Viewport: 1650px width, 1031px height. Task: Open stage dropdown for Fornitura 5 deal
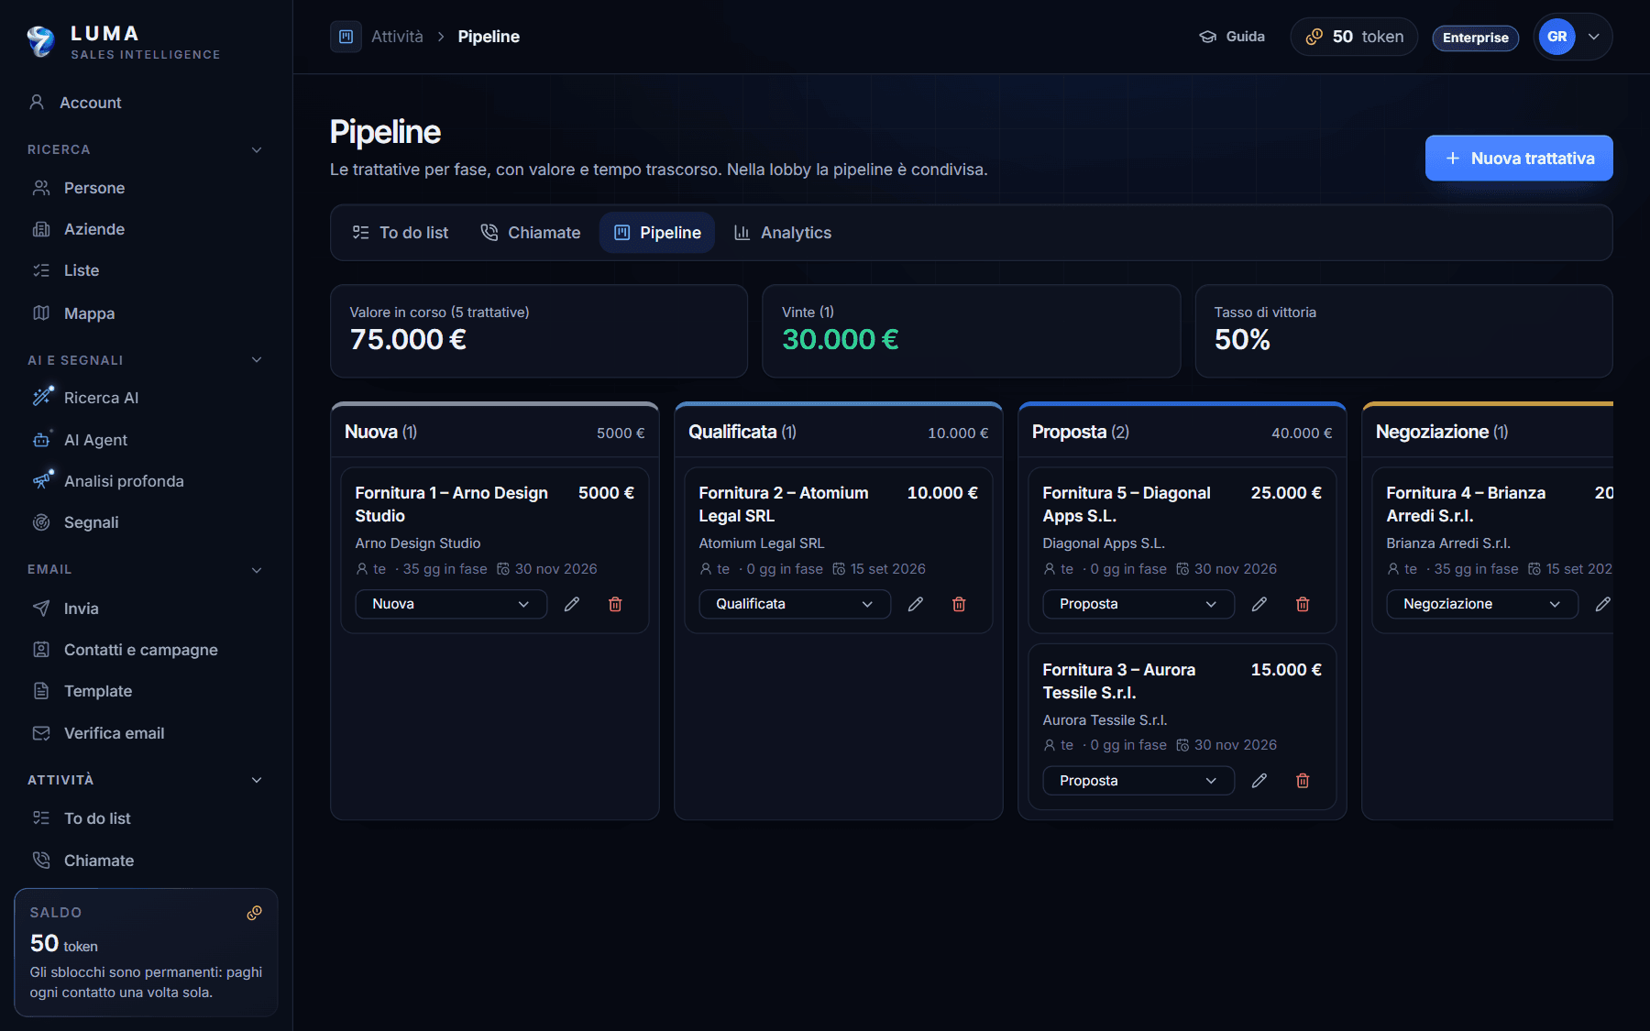1138,604
